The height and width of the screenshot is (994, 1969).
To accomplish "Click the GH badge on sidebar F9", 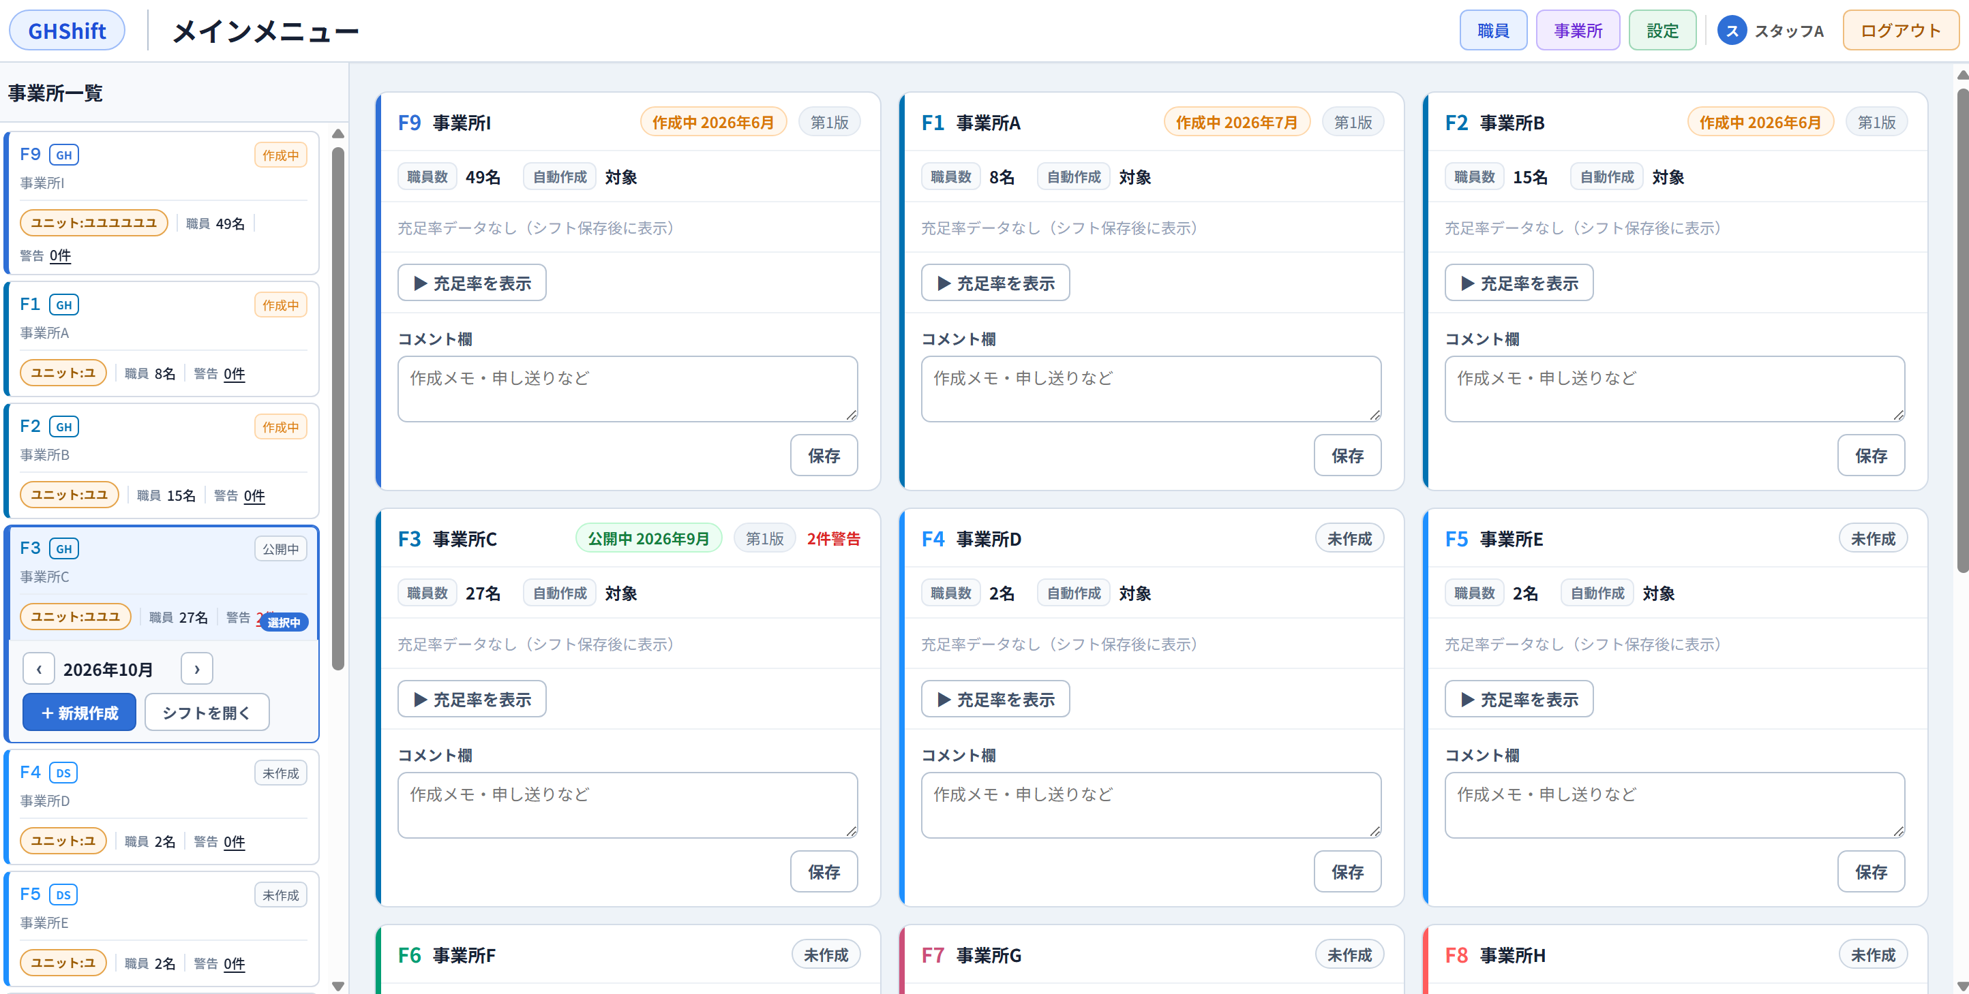I will coord(63,155).
